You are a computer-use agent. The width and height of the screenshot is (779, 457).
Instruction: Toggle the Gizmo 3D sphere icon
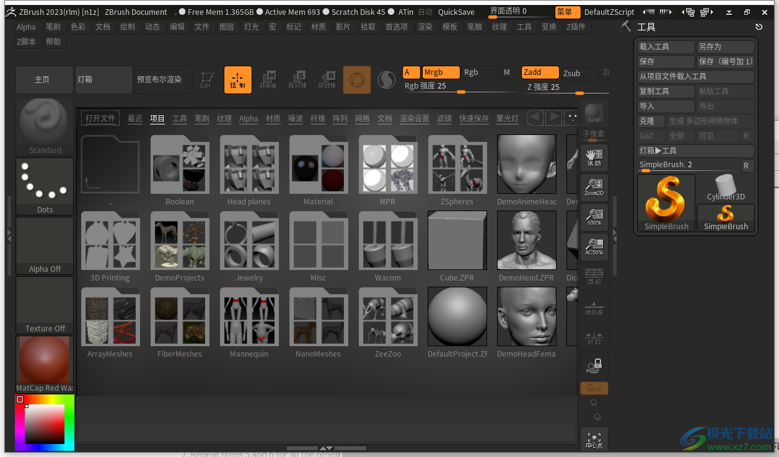(357, 80)
